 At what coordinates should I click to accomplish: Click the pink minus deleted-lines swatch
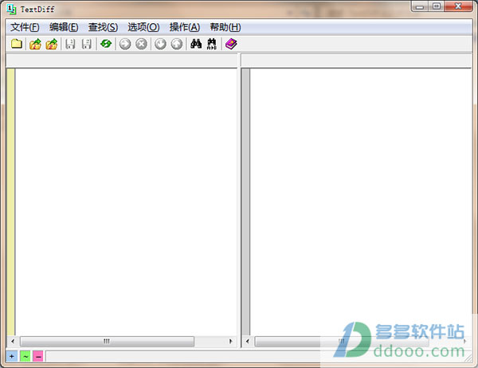[x=38, y=356]
